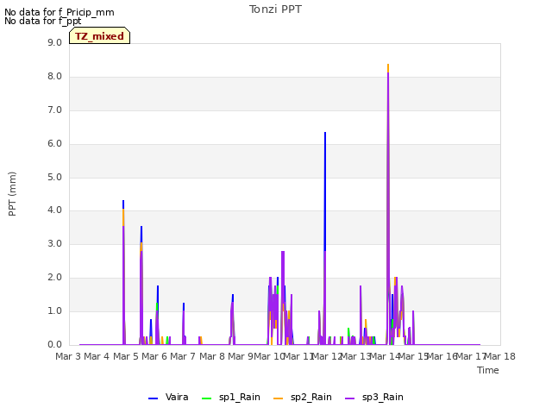Click the blue Vaira legend color marker
This screenshot has height=414, width=552.
pos(154,398)
